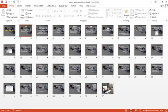Copy the selected slide
This screenshot has width=168, height=112.
point(9,13)
